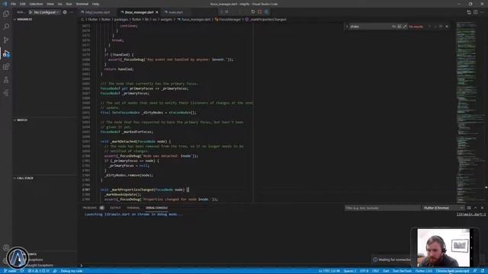This screenshot has height=274, width=488.
Task: Open the Terminal menu
Action: [82, 4]
